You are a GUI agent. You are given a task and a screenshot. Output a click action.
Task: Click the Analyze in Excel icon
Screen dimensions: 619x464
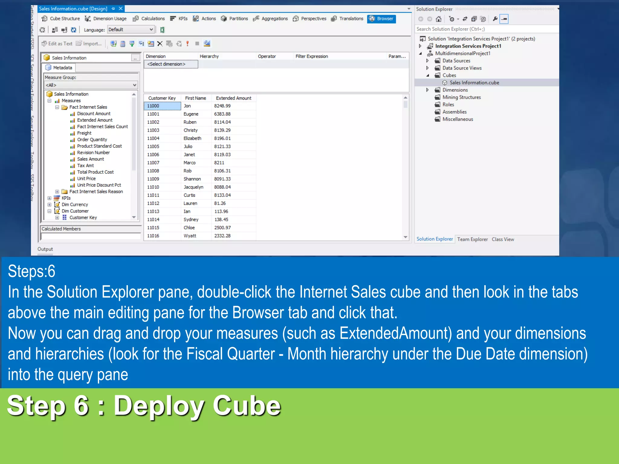(x=162, y=30)
